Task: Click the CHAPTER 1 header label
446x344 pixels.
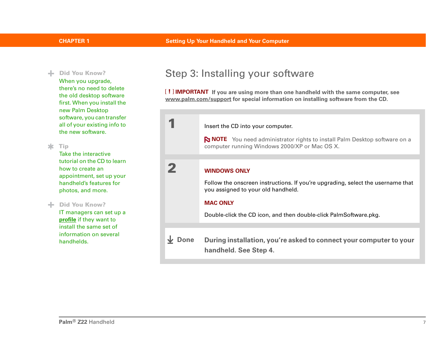Action: pos(74,41)
